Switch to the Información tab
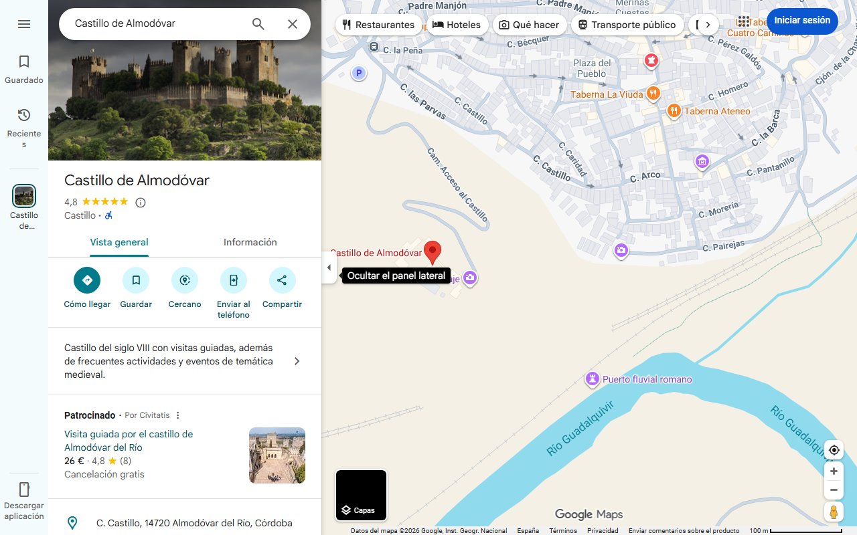The width and height of the screenshot is (857, 535). pos(250,242)
